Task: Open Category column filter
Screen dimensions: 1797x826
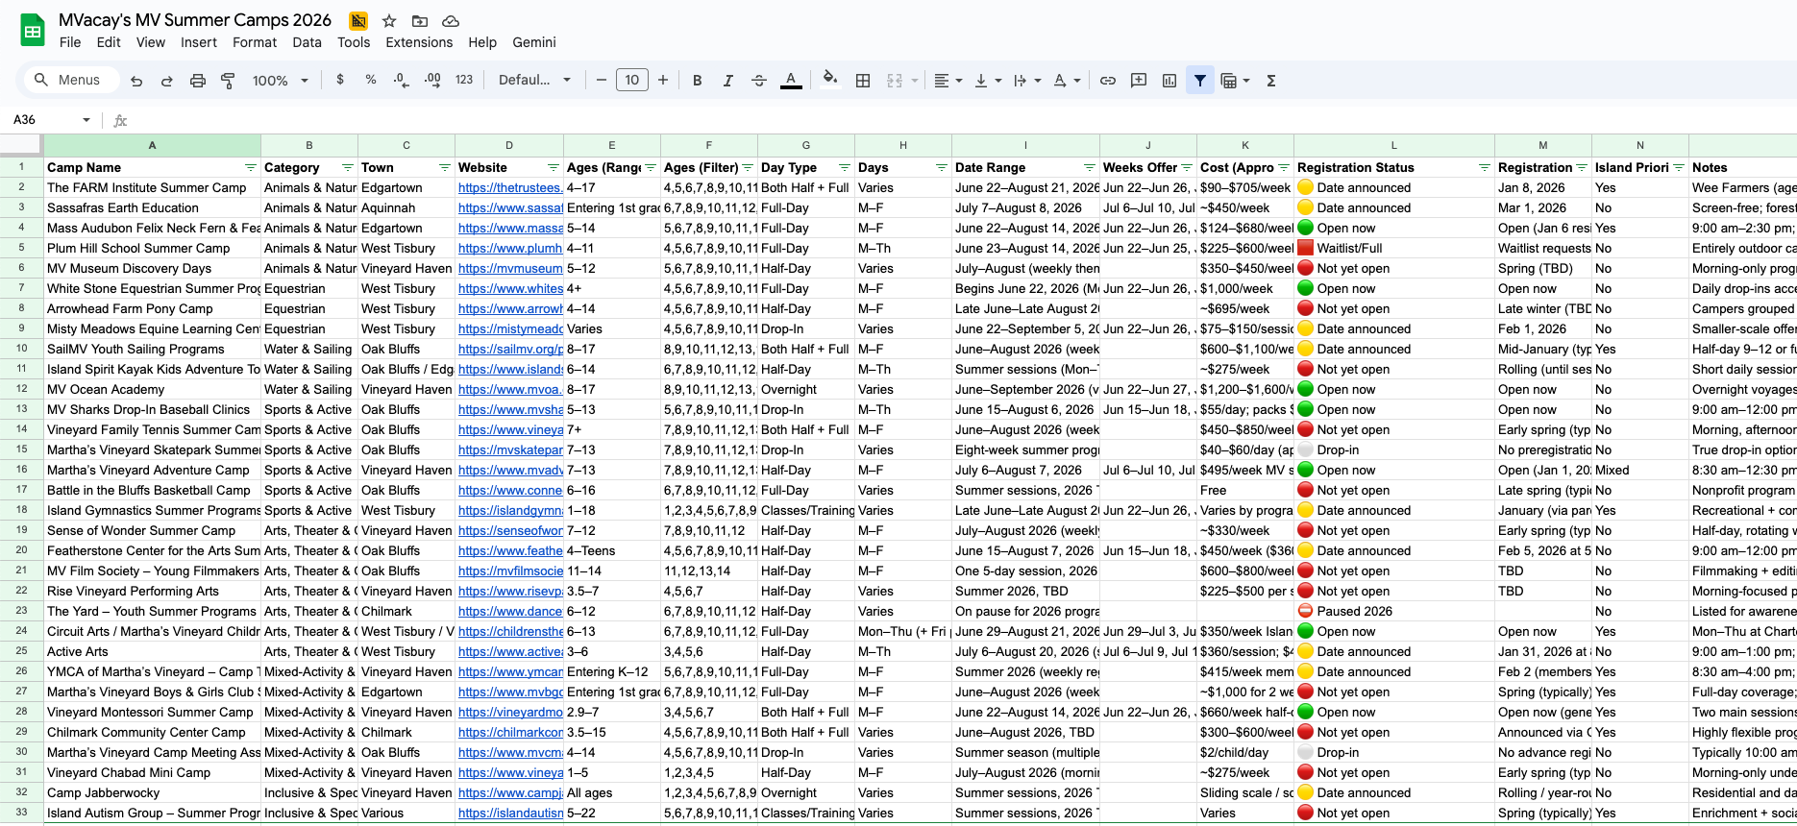Action: coord(348,167)
